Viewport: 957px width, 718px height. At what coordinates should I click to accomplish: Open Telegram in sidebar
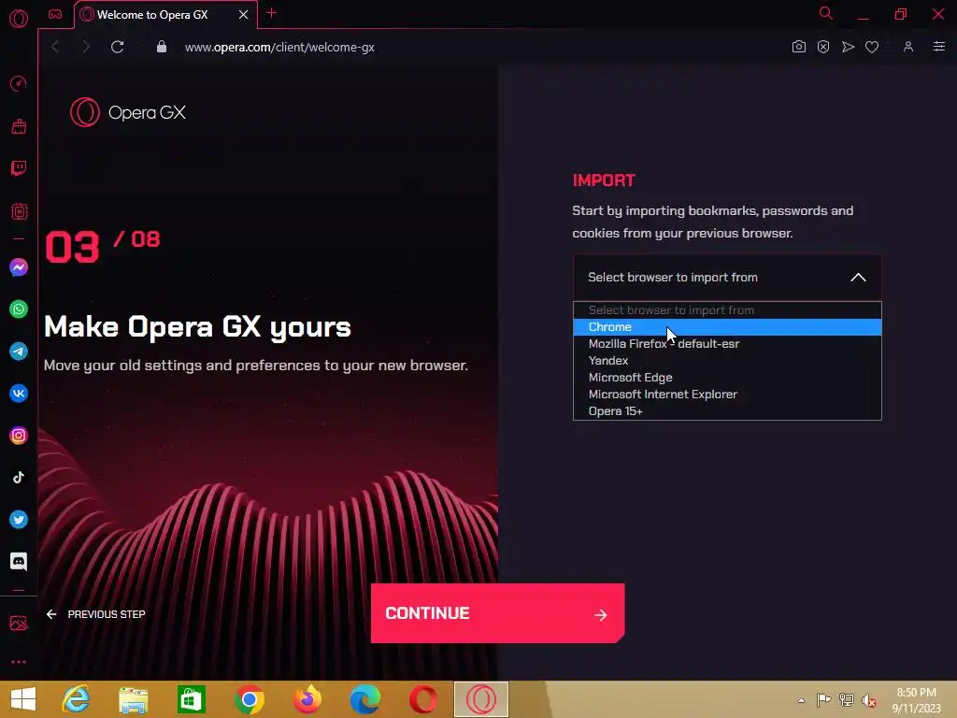19,352
